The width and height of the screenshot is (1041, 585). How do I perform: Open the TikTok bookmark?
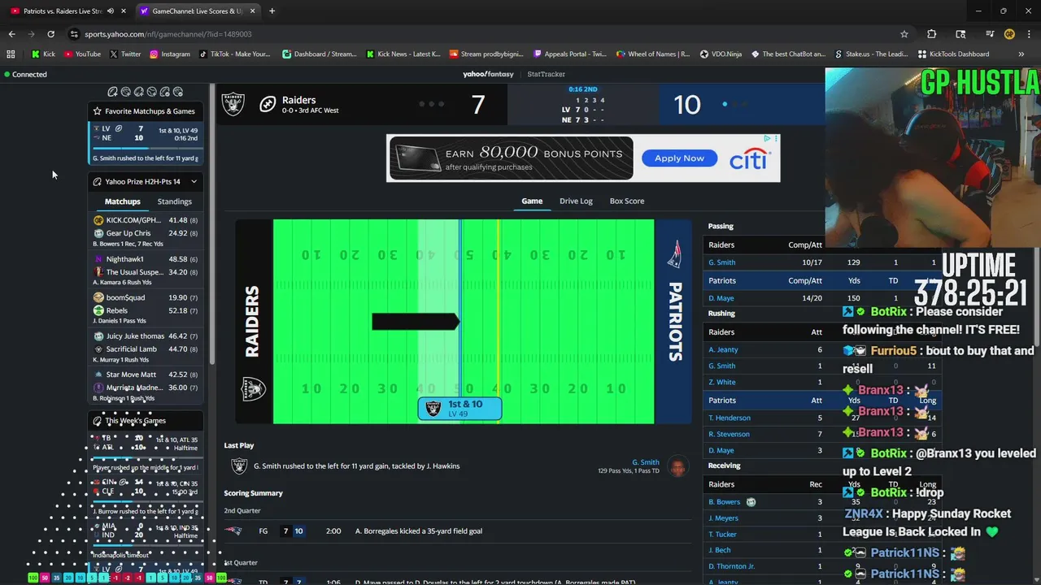pos(234,54)
